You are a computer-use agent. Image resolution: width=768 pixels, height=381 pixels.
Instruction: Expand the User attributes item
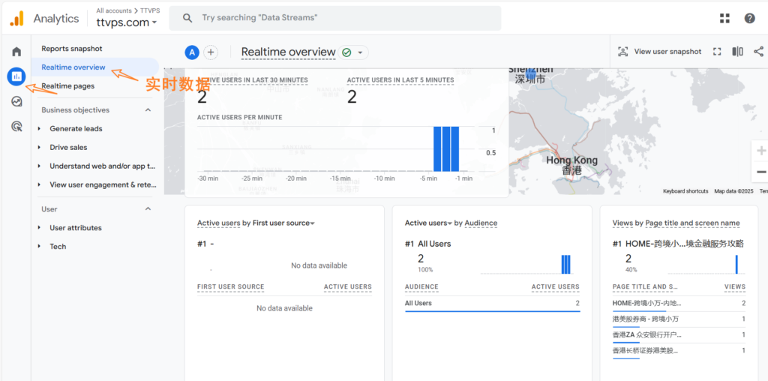[x=39, y=228]
